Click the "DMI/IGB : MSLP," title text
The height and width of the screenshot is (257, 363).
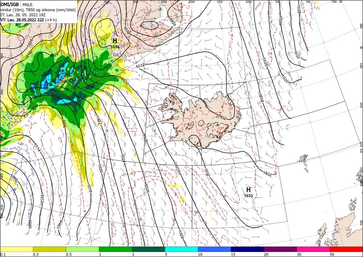tap(17, 4)
